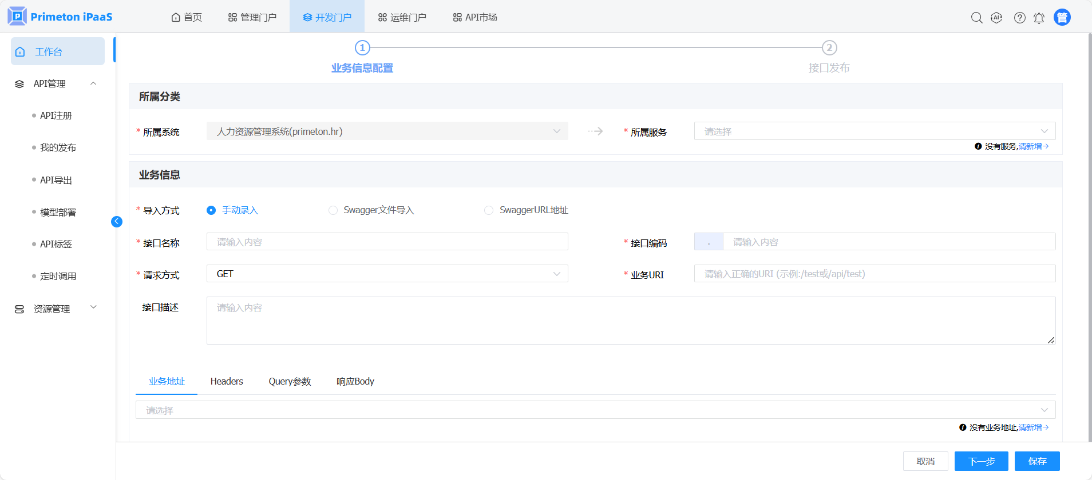Switch to the Headers tab
The image size is (1092, 480).
227,382
